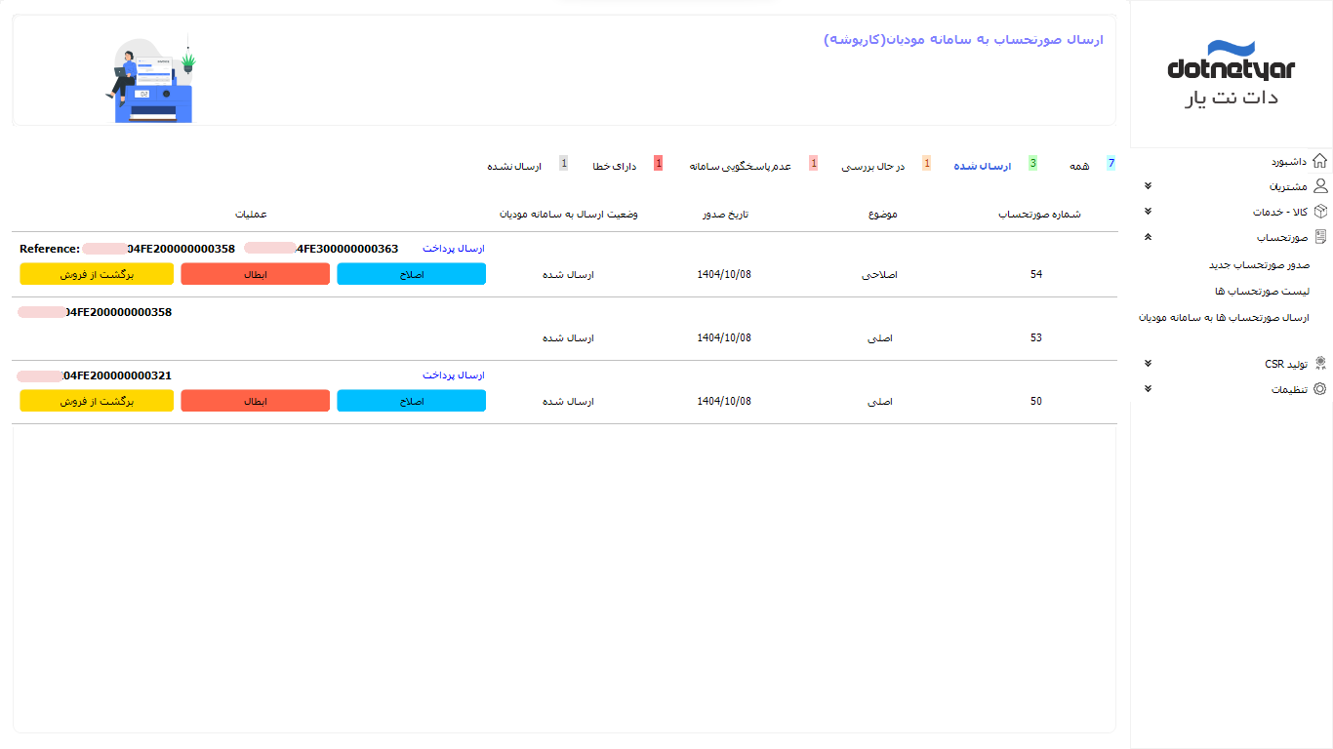The width and height of the screenshot is (1333, 749).
Task: Click the dotnetyar logo
Action: point(1231,74)
